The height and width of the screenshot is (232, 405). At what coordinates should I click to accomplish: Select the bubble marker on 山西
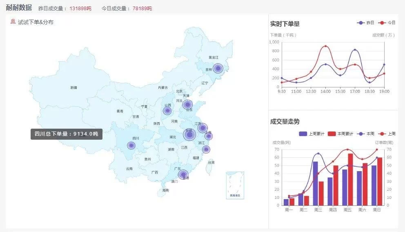coord(167,111)
